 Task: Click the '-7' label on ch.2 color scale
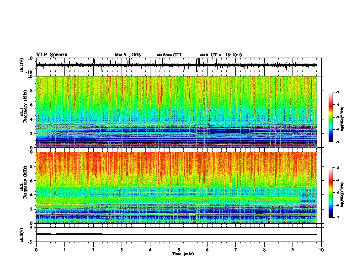pyautogui.click(x=337, y=217)
